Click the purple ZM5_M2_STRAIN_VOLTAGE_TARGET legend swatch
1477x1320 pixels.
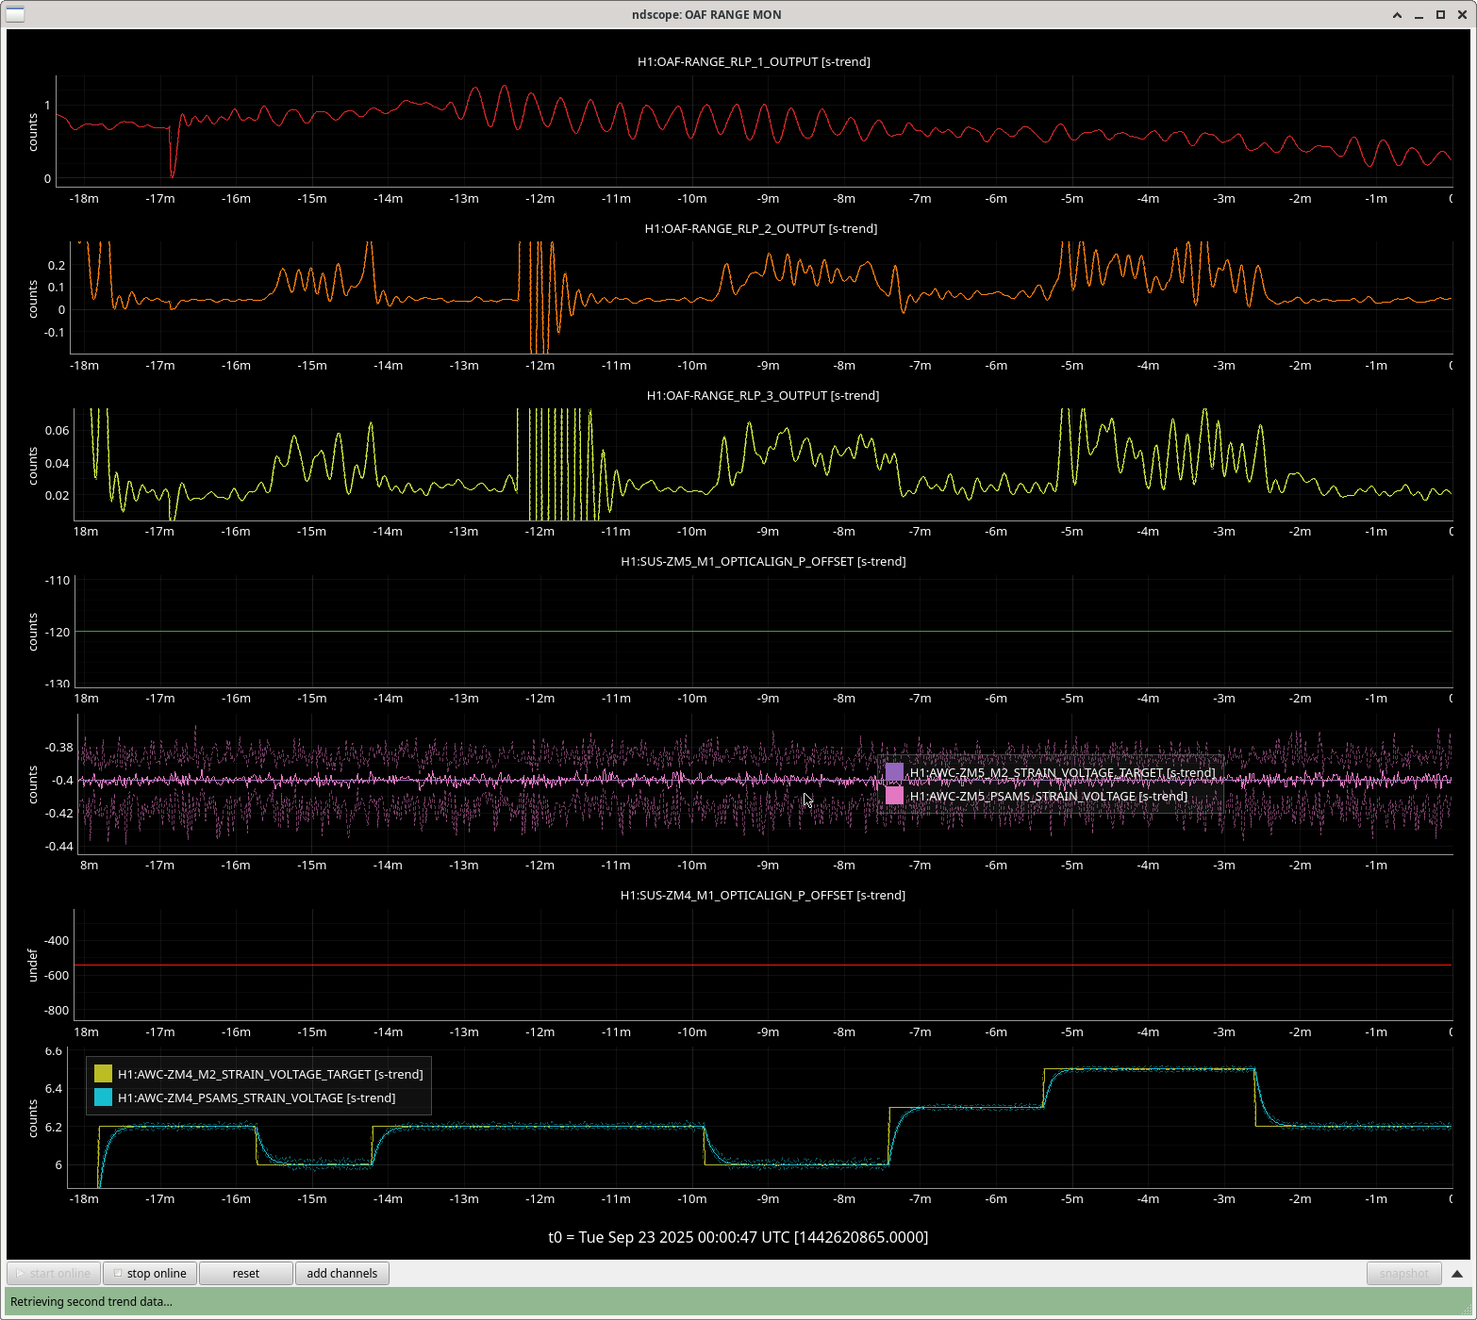pos(894,772)
